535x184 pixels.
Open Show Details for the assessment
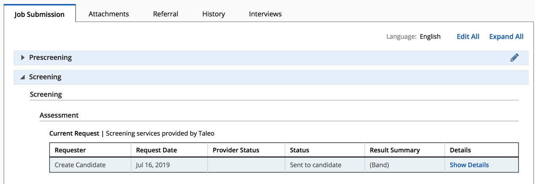pyautogui.click(x=469, y=165)
